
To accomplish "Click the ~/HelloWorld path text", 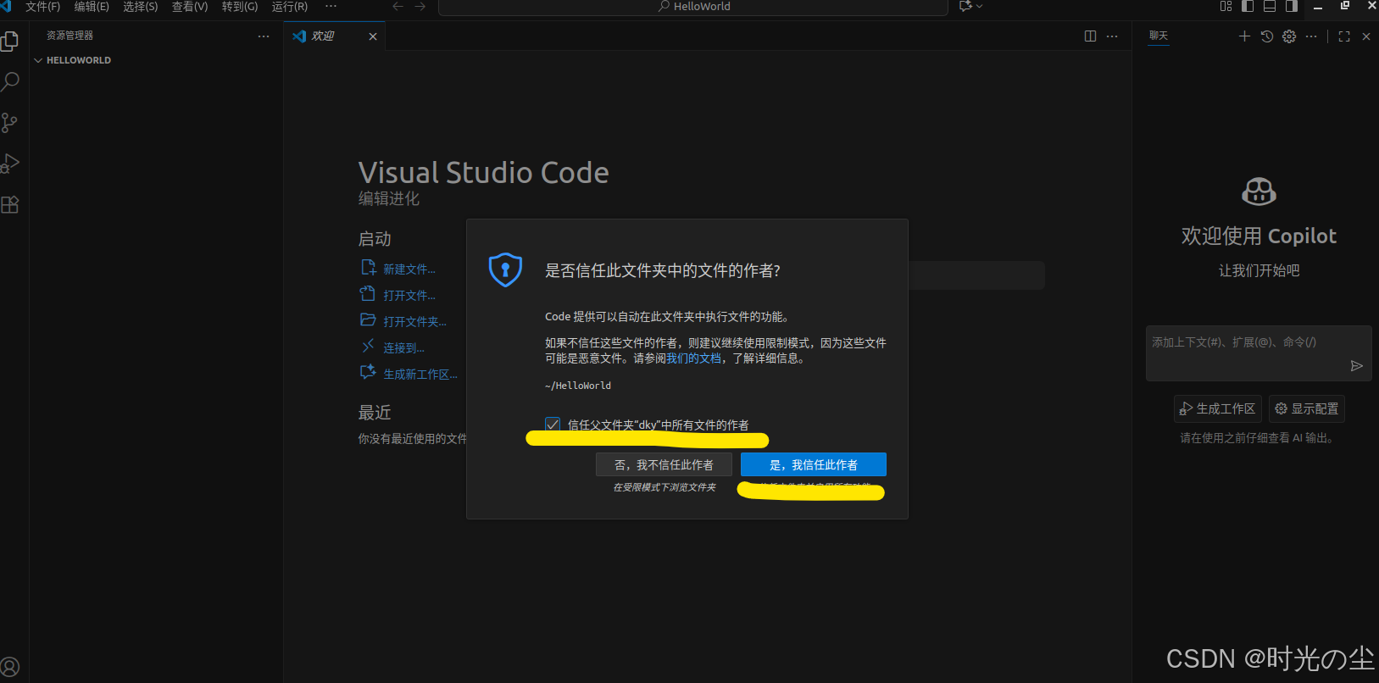I will coord(578,386).
